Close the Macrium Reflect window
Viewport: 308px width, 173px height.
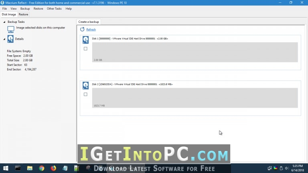click(x=302, y=2)
